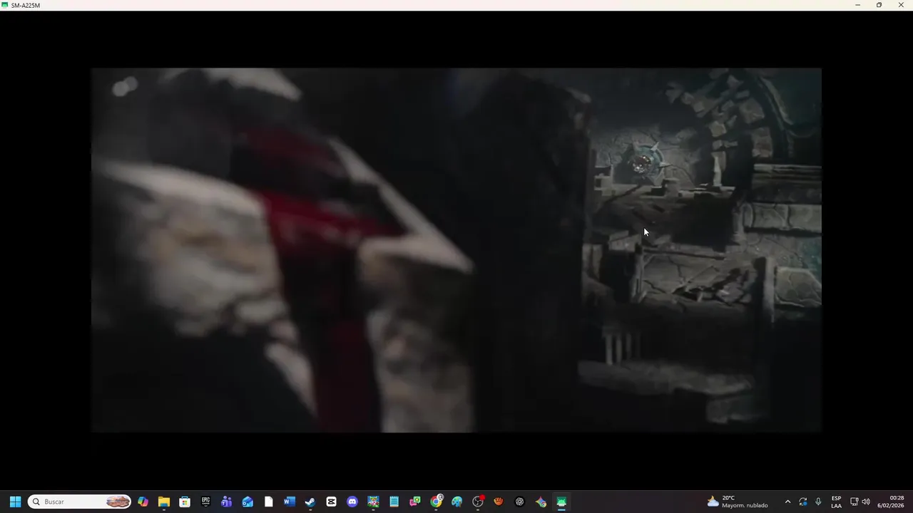Open the weather widget showing 20°C
Viewport: 913px width, 513px height.
(x=738, y=502)
